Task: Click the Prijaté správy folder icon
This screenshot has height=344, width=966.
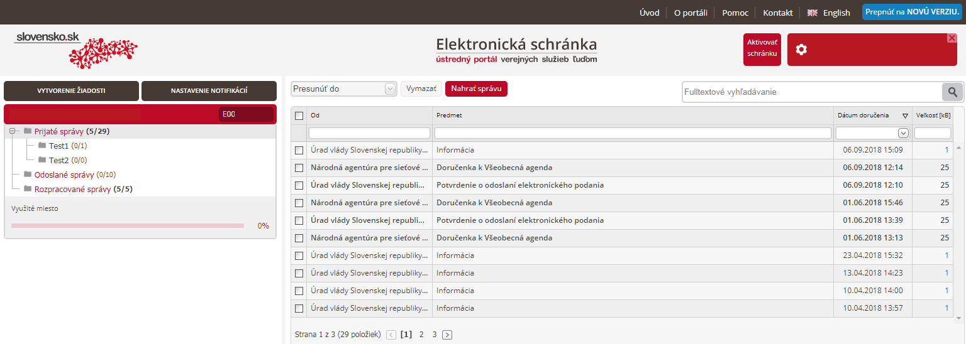Action: click(28, 131)
